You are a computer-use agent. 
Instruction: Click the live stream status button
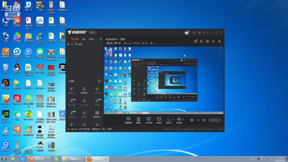point(215,120)
